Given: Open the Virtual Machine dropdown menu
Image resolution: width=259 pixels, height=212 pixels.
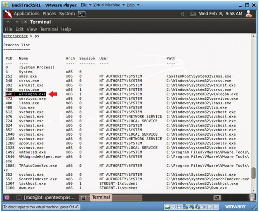Looking at the screenshot, I should (x=109, y=5).
